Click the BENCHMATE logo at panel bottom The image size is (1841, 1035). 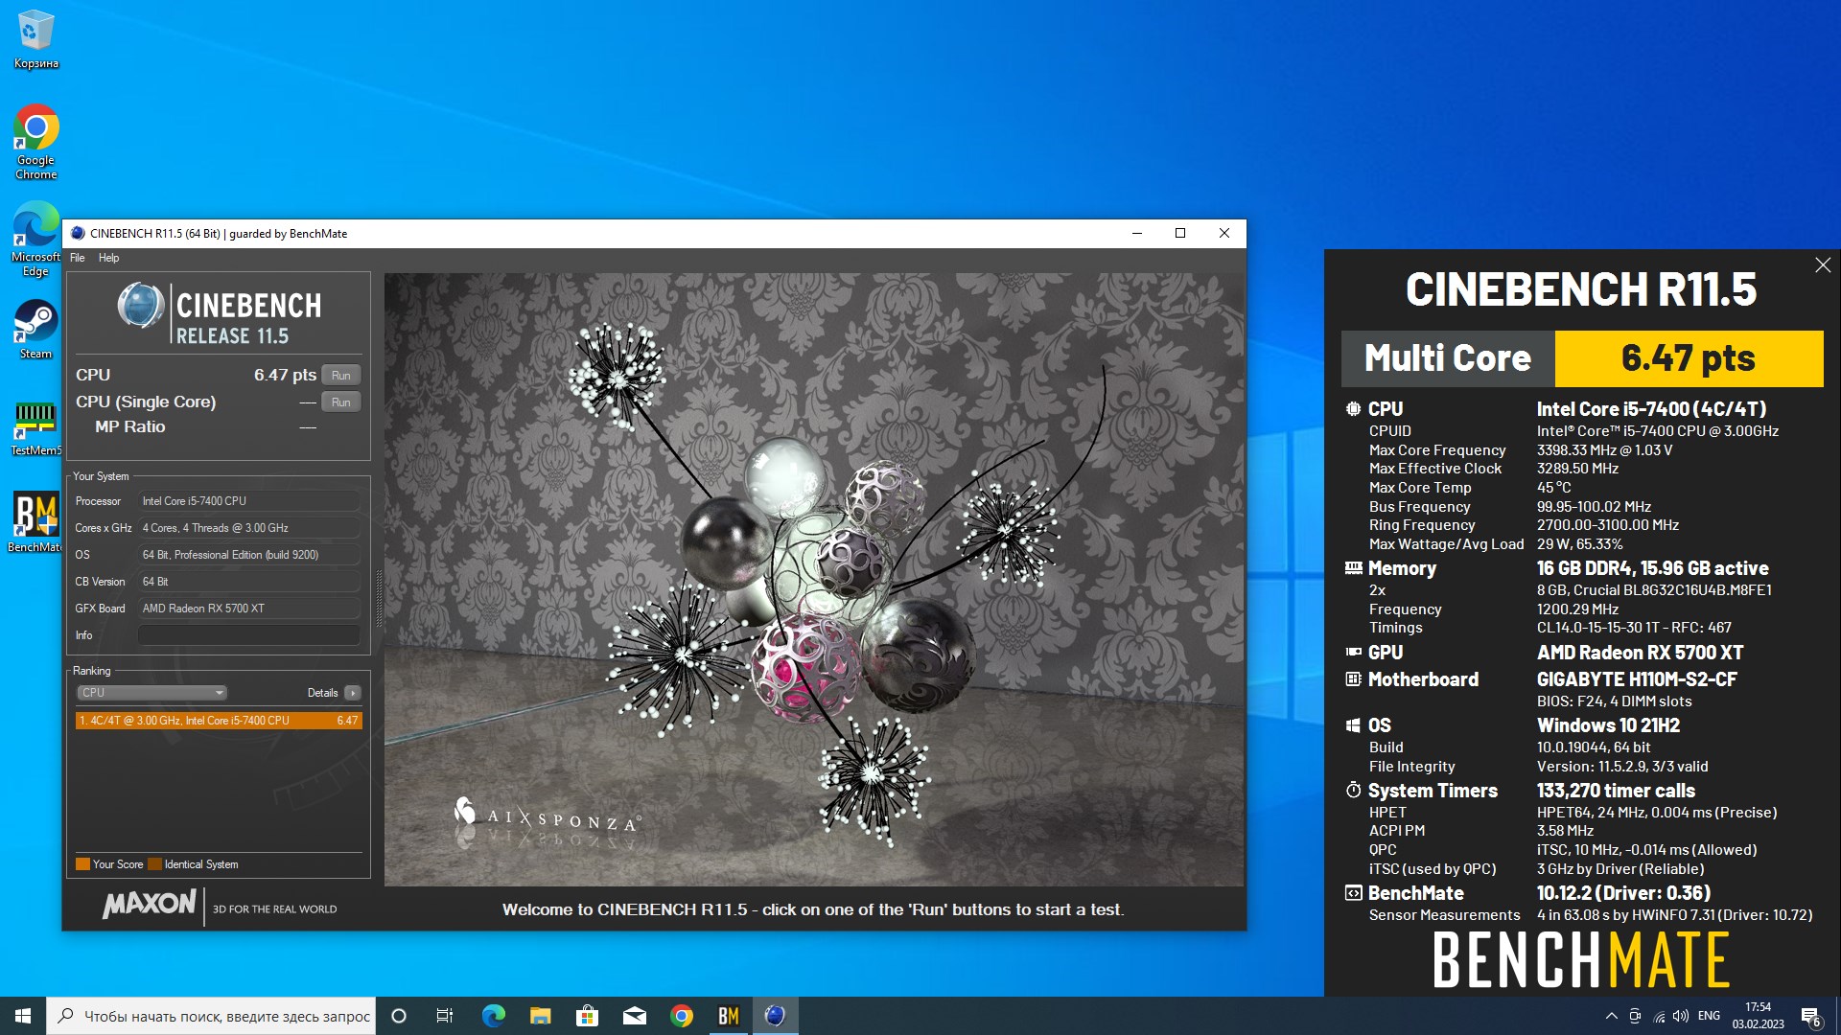(1581, 960)
